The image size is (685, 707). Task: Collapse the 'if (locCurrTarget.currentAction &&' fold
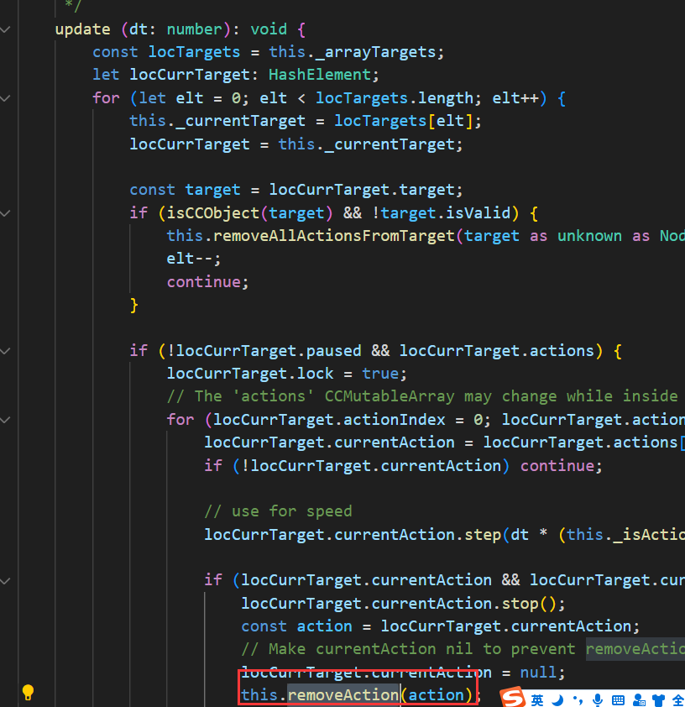(5, 581)
